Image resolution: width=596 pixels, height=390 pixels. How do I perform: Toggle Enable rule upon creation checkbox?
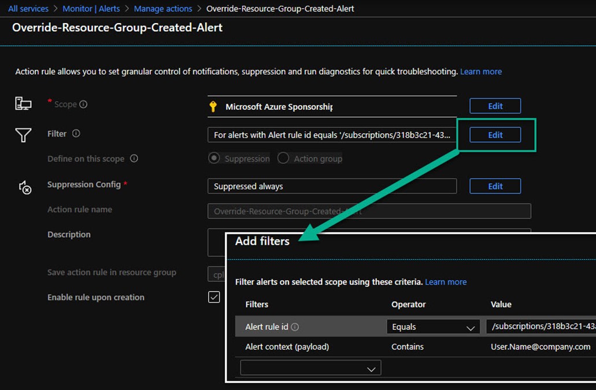click(x=214, y=297)
